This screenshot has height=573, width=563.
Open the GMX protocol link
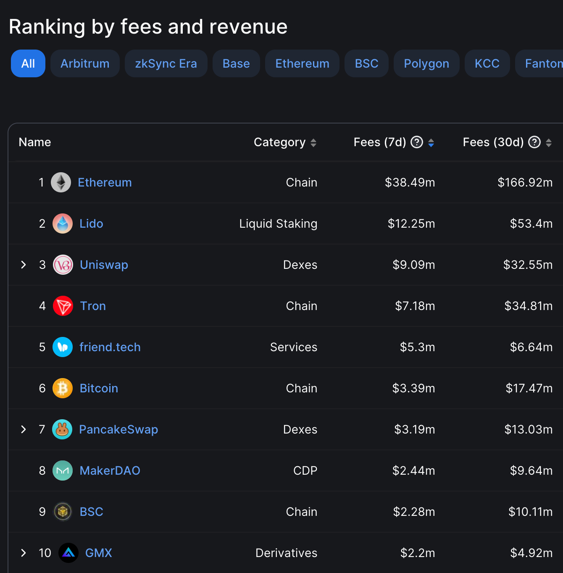(x=99, y=553)
